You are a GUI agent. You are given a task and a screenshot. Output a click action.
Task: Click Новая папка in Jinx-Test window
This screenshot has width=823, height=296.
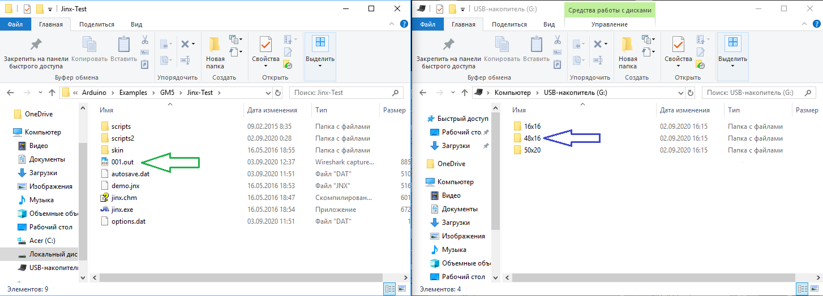[x=215, y=52]
